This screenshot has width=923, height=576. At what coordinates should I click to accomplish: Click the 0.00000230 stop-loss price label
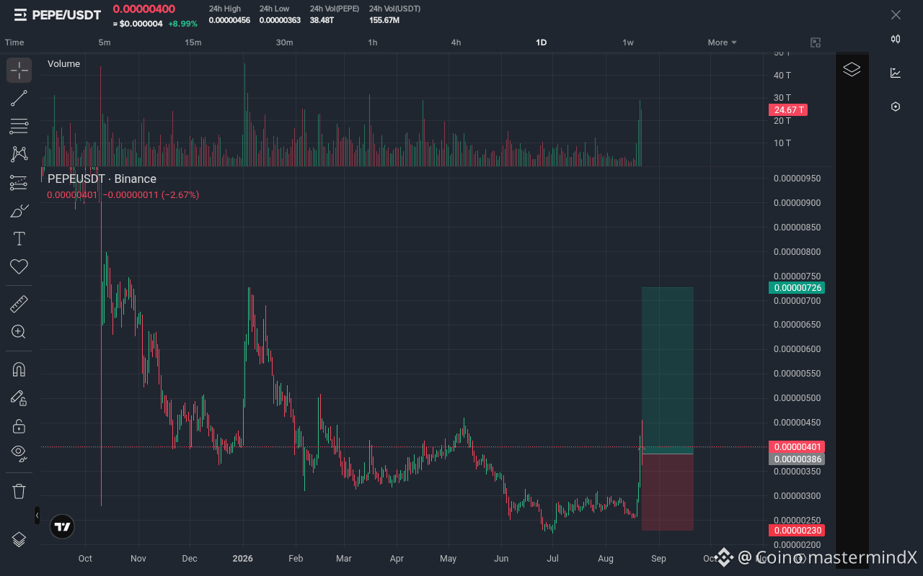[x=797, y=531]
